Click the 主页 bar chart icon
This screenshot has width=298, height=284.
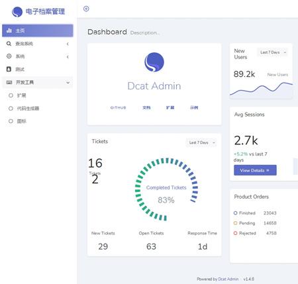click(x=9, y=30)
